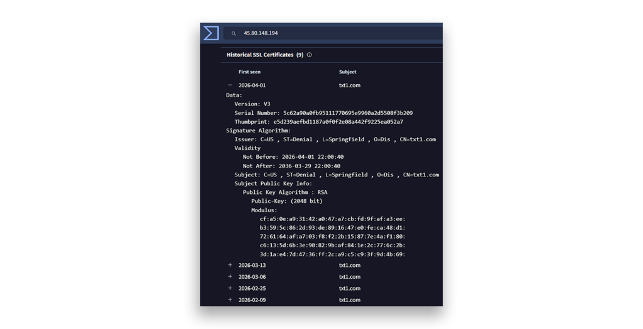Click the Public-Key: (2048 bit) line
643x329 pixels.
coord(287,201)
